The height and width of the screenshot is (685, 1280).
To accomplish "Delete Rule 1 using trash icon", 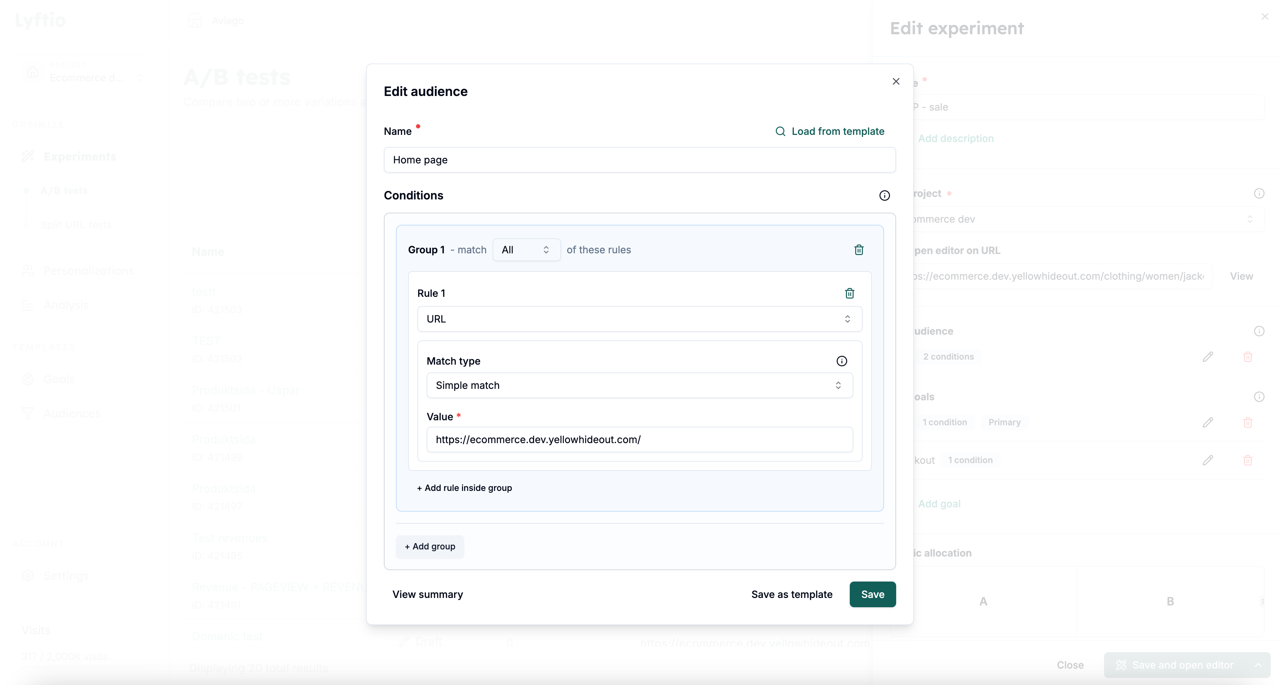I will (x=849, y=293).
